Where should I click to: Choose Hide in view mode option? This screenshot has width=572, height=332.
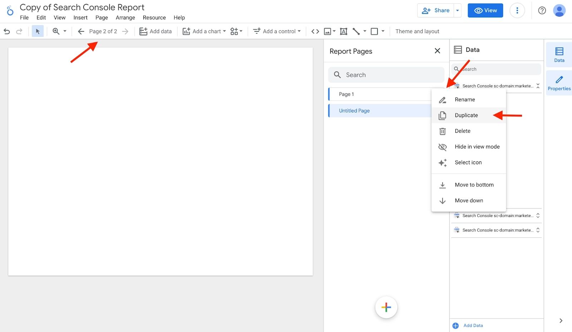tap(477, 147)
